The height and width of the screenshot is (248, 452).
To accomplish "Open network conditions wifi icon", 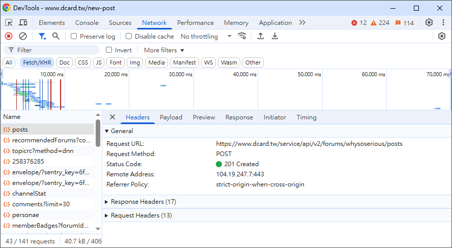I will point(242,36).
